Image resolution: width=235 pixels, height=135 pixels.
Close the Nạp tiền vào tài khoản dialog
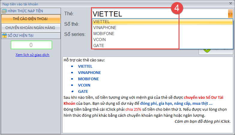click(x=230, y=4)
